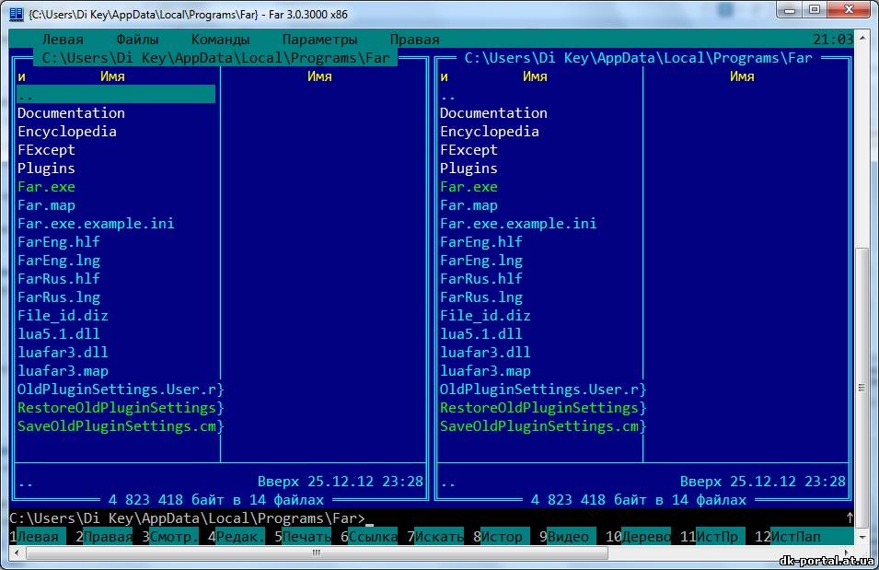Image resolution: width=879 pixels, height=570 pixels.
Task: Click the 8 Истор function key label
Action: coord(501,537)
